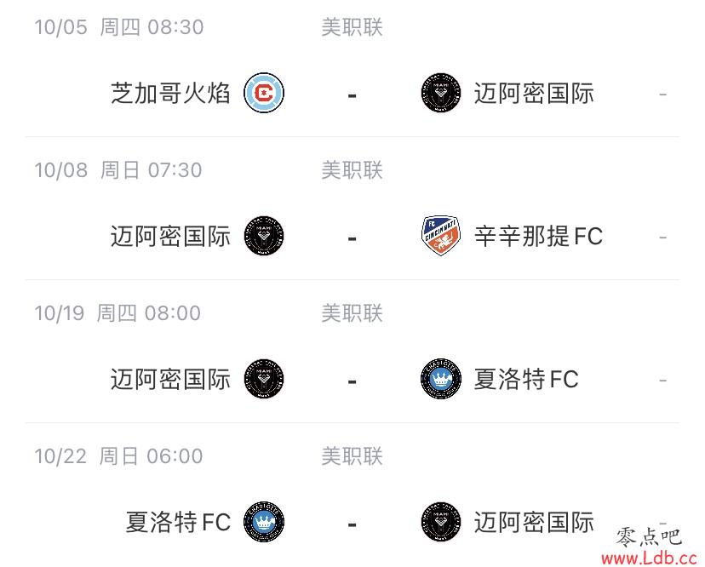This screenshot has height=567, width=705.
Task: Click the 10/05 周四 08:30 match time
Action: [119, 27]
